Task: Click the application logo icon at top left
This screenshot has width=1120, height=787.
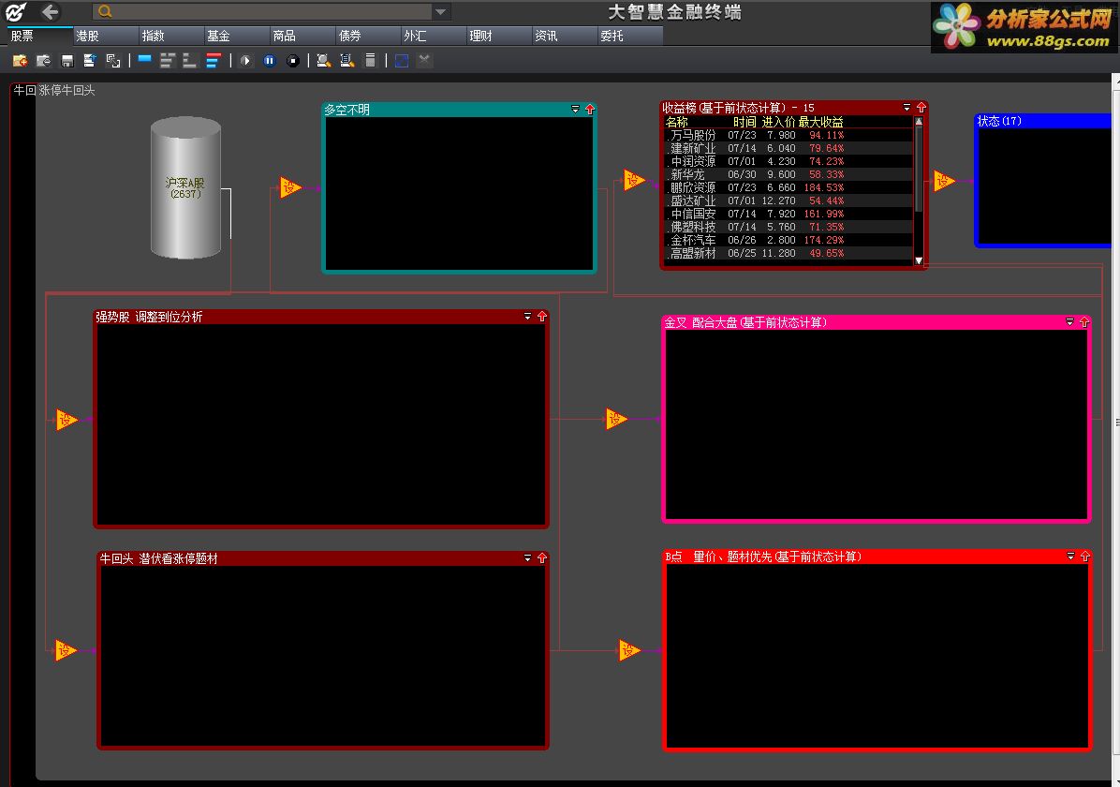Action: pos(16,11)
